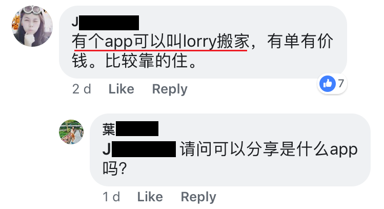384x209 pixels.
Task: Open the replier's name starting with 葉
Action: coord(130,129)
